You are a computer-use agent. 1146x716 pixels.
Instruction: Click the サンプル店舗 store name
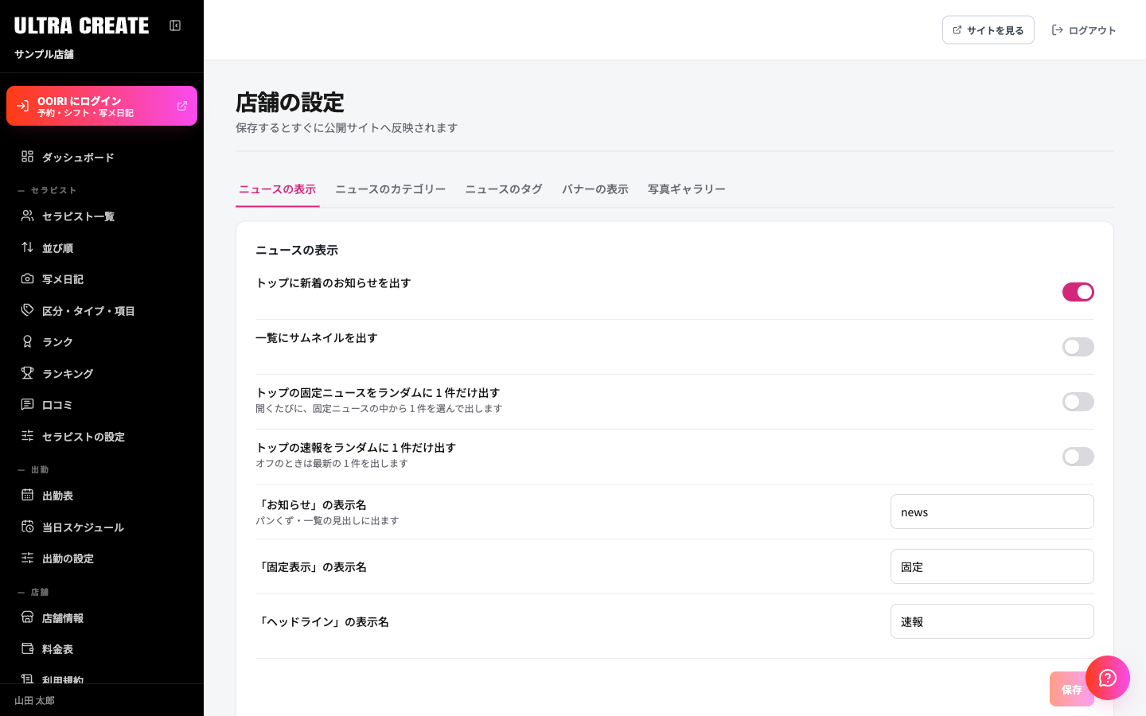(x=44, y=54)
